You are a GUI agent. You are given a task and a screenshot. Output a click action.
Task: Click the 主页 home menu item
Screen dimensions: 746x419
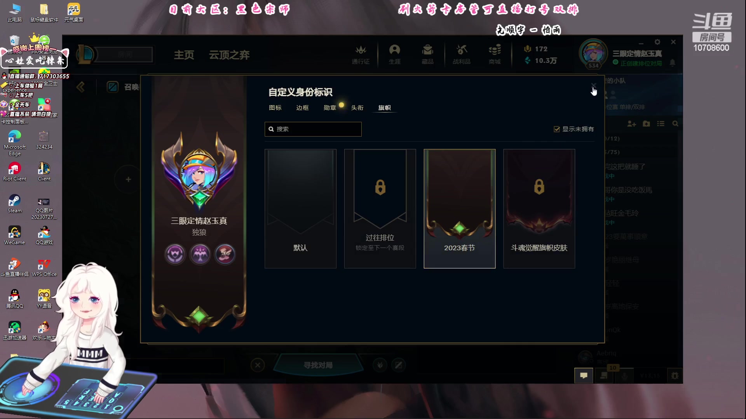(x=184, y=55)
